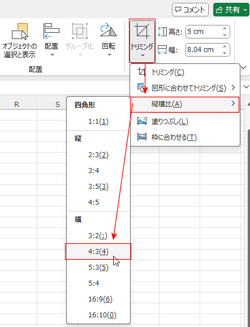Image resolution: width=250 pixels, height=327 pixels.
Task: Expand the 縦横比(A) submenu
Action: pyautogui.click(x=185, y=104)
